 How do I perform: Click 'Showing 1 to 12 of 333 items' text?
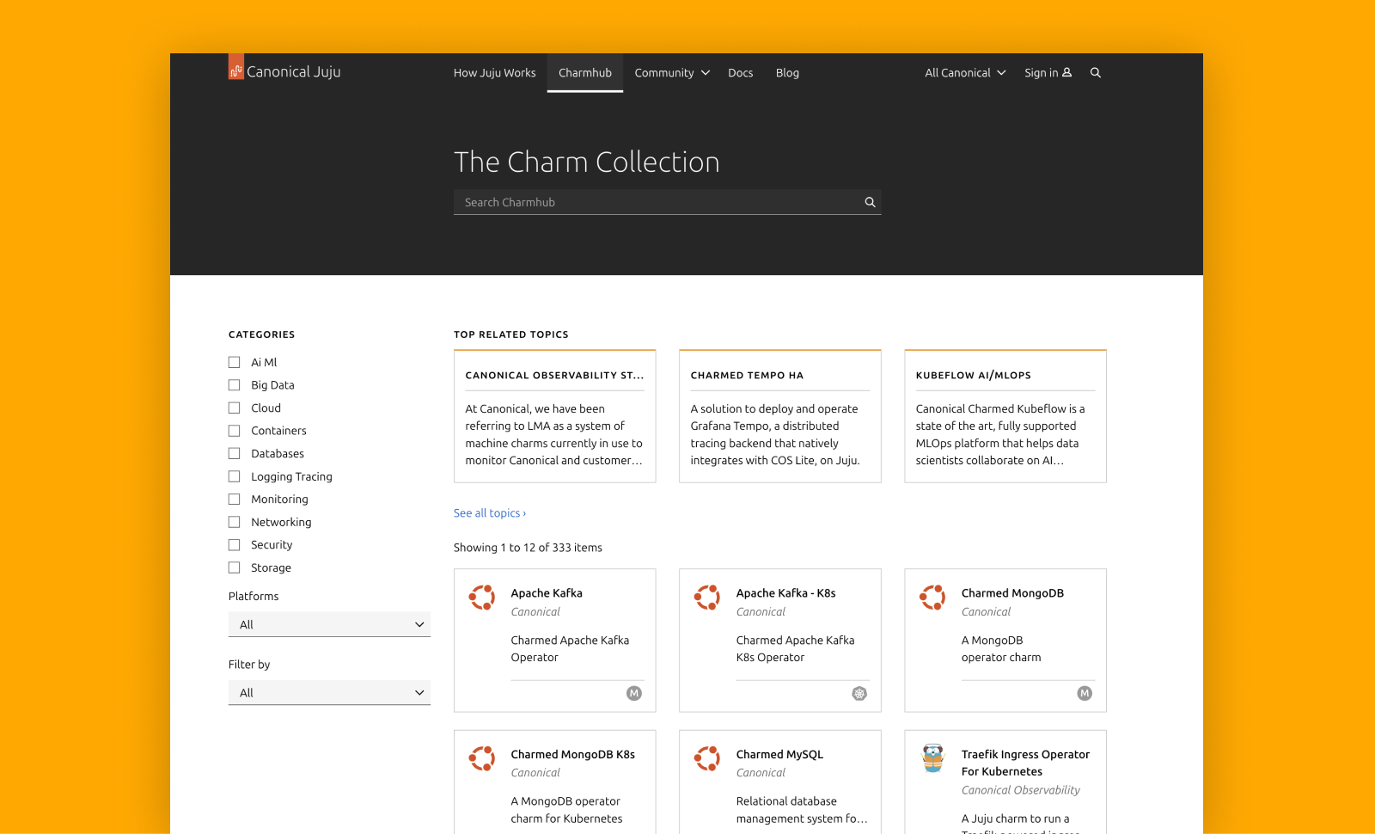pyautogui.click(x=528, y=548)
